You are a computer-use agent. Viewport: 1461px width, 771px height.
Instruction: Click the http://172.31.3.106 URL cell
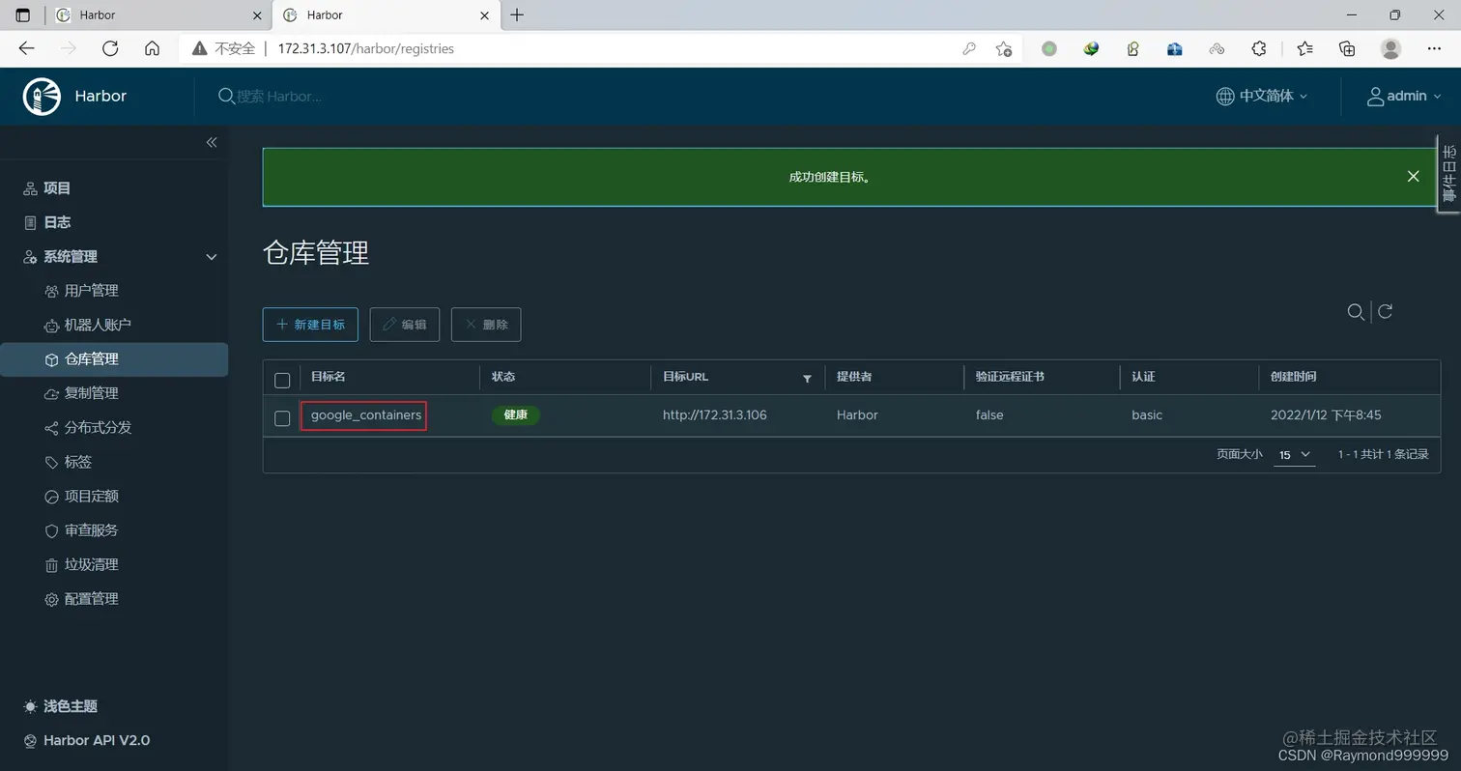(x=715, y=414)
